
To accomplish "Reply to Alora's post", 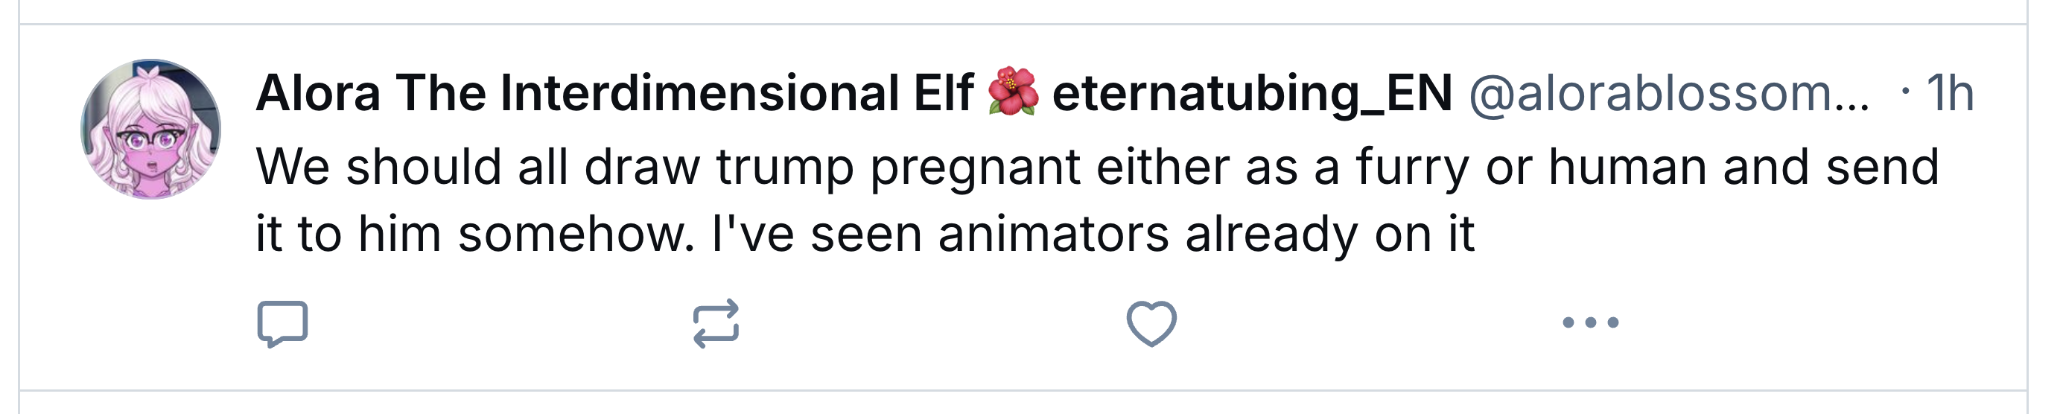I will [282, 323].
